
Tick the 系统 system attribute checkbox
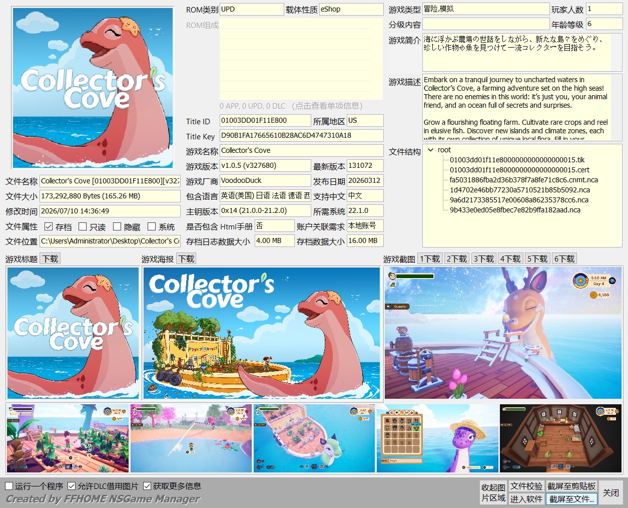152,227
